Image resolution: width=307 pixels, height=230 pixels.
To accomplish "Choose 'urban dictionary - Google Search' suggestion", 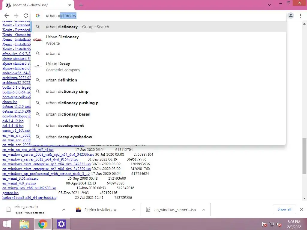I will tap(159, 27).
